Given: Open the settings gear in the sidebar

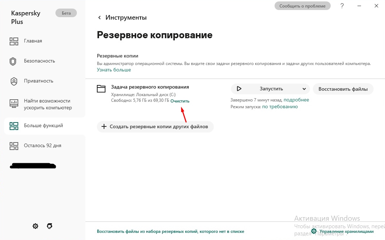Looking at the screenshot, I should click(x=35, y=226).
